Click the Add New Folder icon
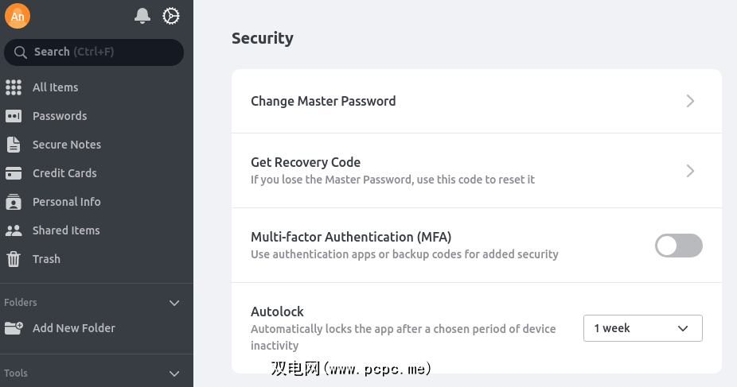The width and height of the screenshot is (737, 387). [x=14, y=328]
